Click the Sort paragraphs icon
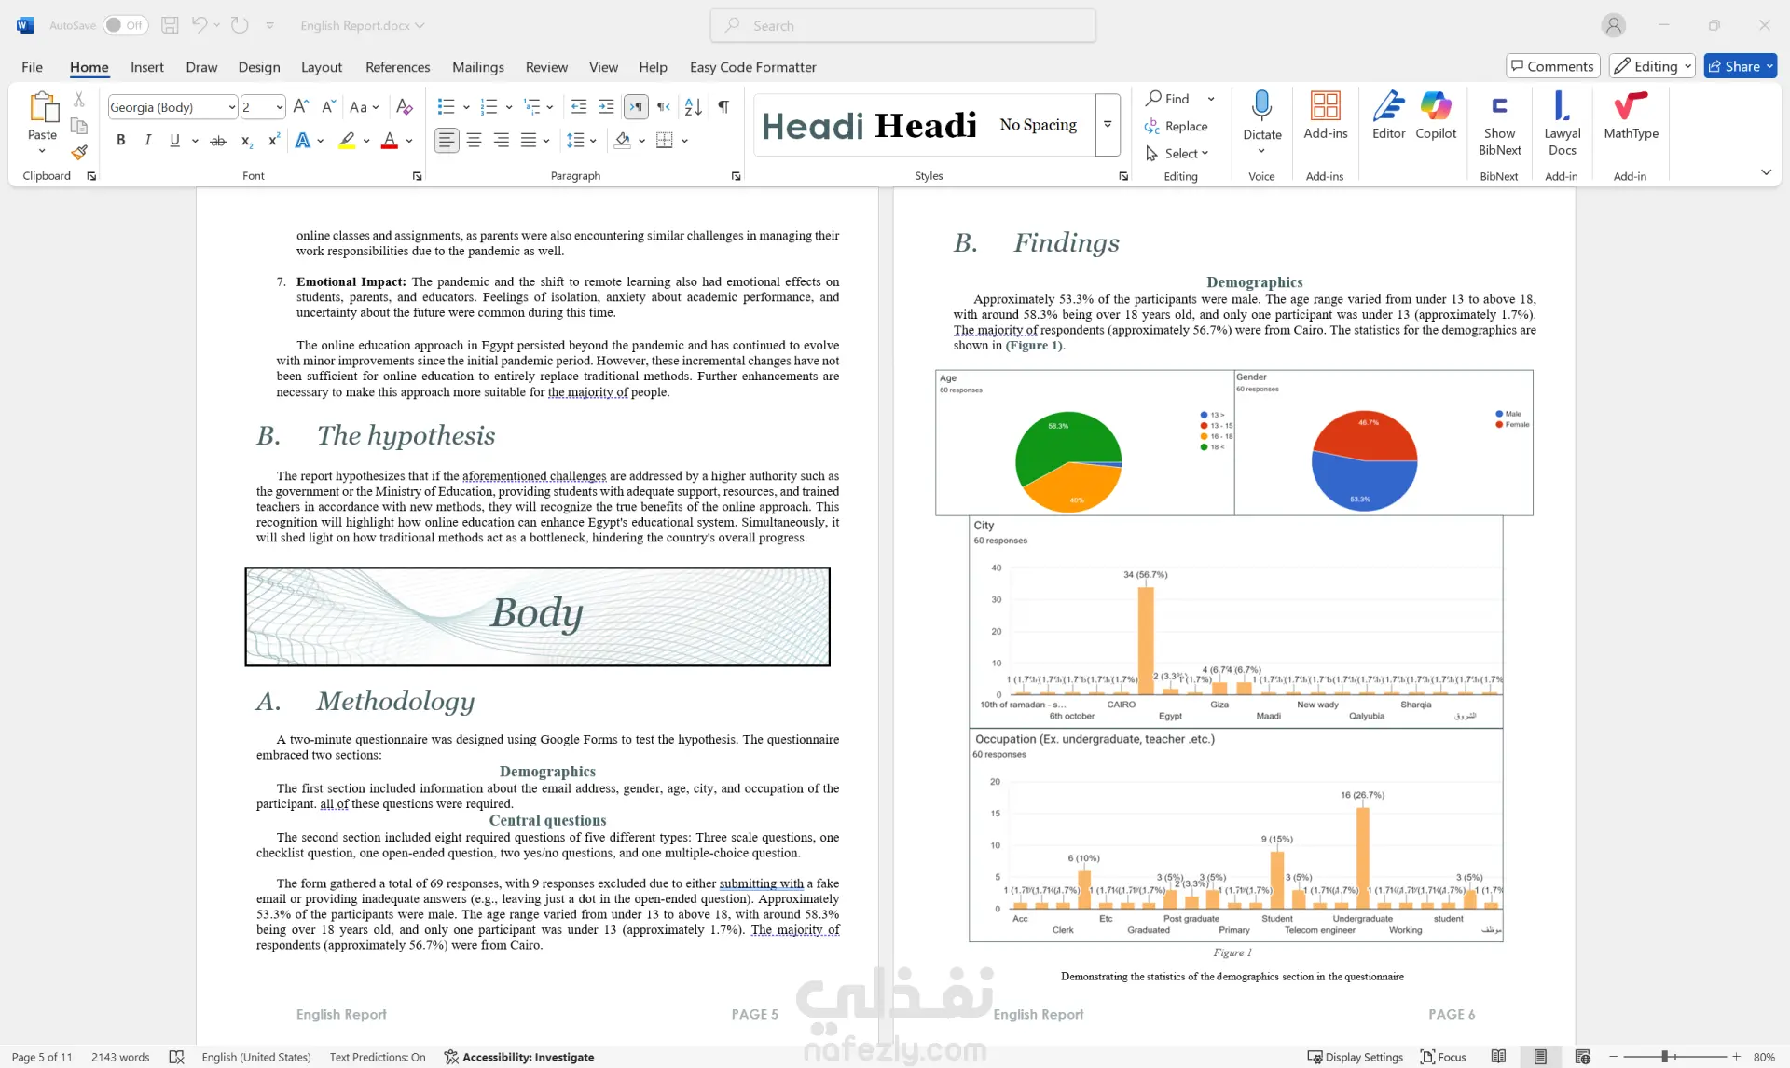Viewport: 1790px width, 1068px height. pyautogui.click(x=693, y=107)
